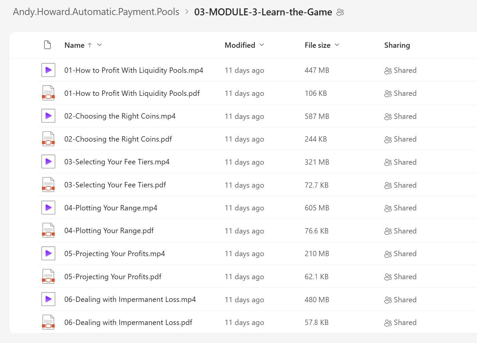The image size is (477, 343).
Task: Click Shared status for 03-Selecting Your Fee Tiers.mp4
Action: point(400,162)
